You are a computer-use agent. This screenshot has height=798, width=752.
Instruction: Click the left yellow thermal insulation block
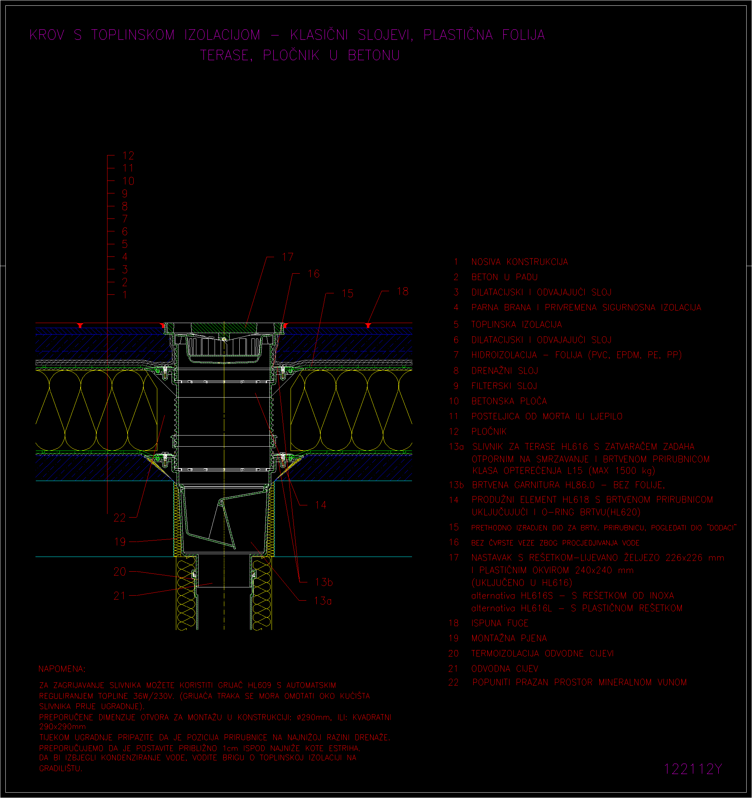click(x=96, y=410)
